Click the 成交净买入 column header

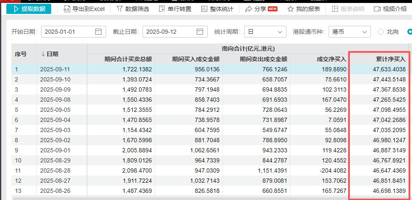pos(331,59)
